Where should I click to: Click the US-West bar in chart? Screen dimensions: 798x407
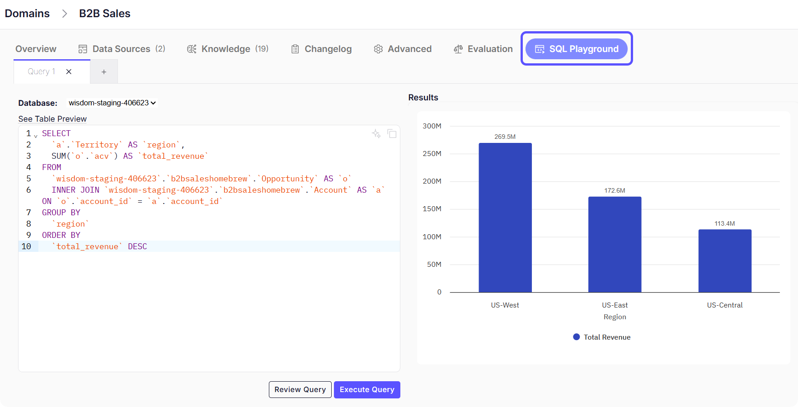[505, 218]
